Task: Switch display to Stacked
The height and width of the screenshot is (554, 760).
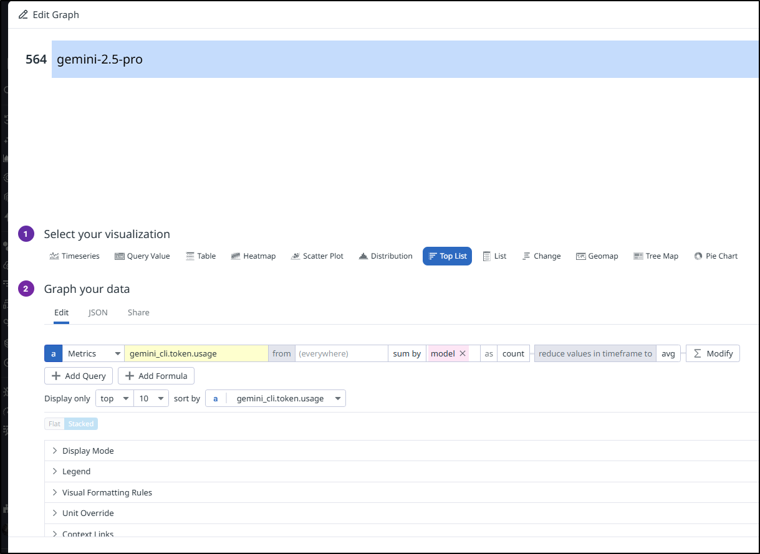Action: click(x=81, y=424)
